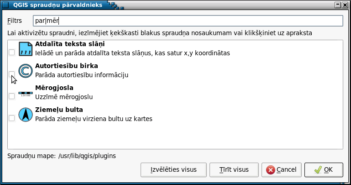Select the Mērogjosla plugin title
This screenshot has width=351, height=185.
click(x=54, y=88)
